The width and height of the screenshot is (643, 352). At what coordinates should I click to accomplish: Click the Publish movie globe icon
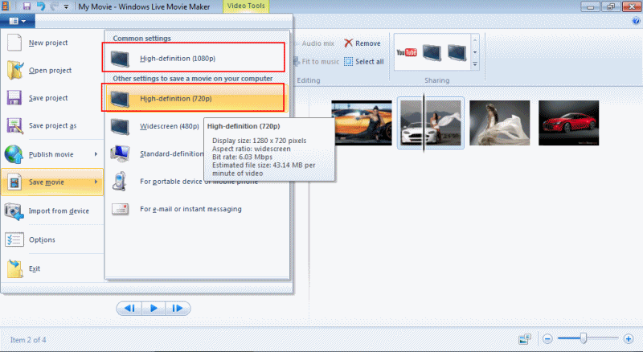(x=14, y=154)
